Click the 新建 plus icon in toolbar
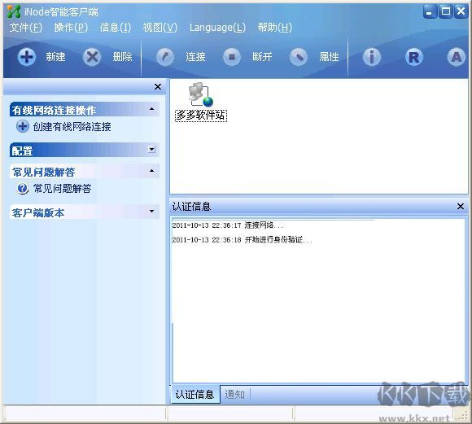472x424 pixels. point(27,57)
